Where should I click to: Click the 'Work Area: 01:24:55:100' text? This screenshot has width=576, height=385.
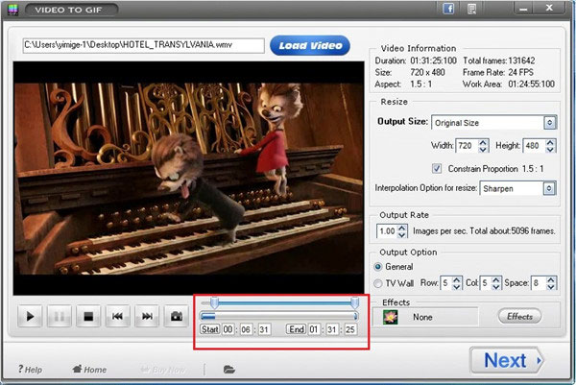tap(509, 84)
